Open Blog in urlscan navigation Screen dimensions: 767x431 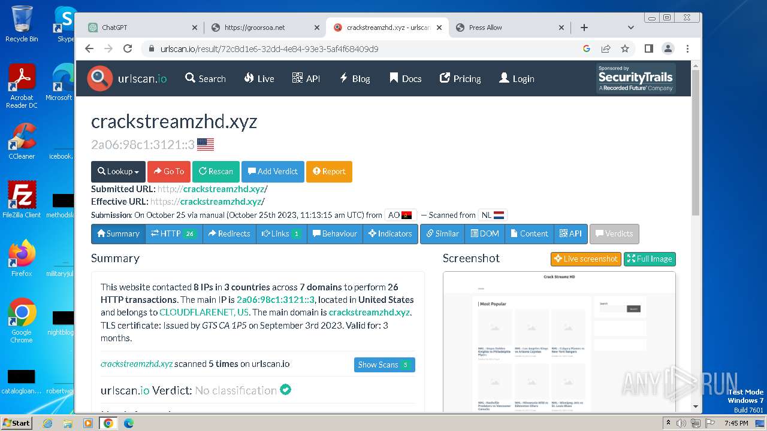point(355,78)
